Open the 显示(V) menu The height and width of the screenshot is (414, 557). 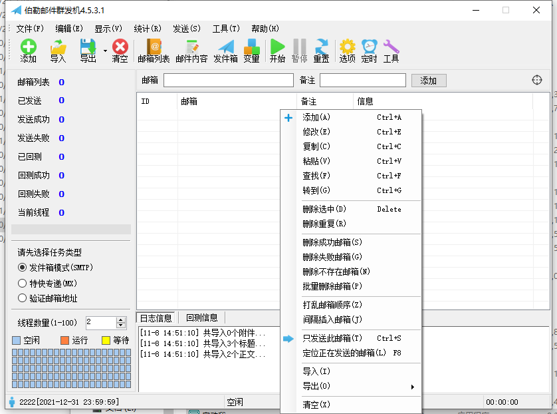click(x=108, y=29)
